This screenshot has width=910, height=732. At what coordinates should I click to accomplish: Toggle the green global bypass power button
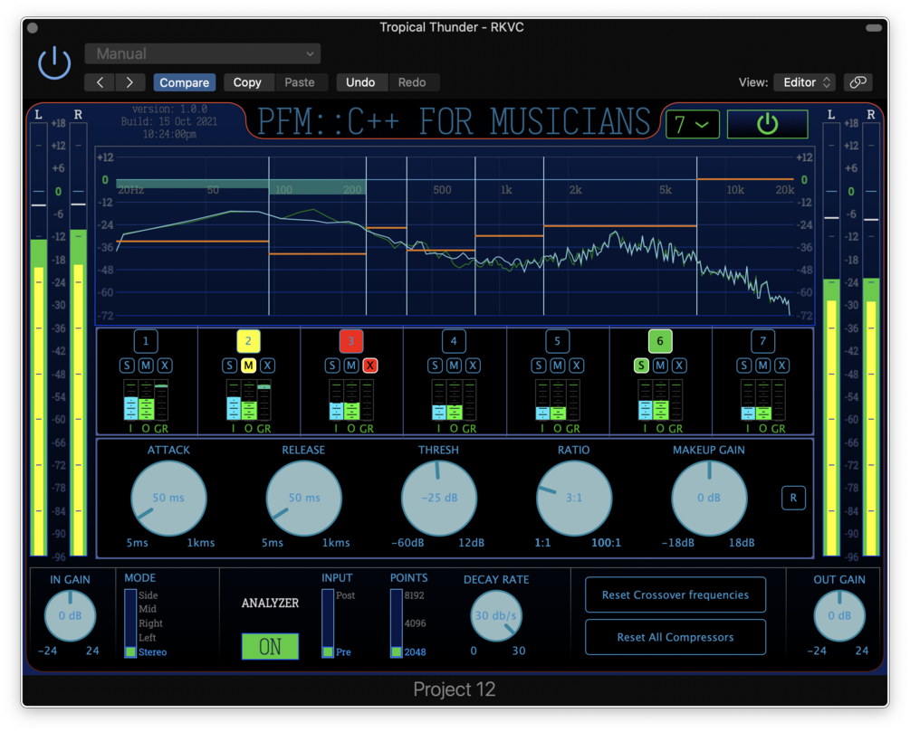point(767,124)
